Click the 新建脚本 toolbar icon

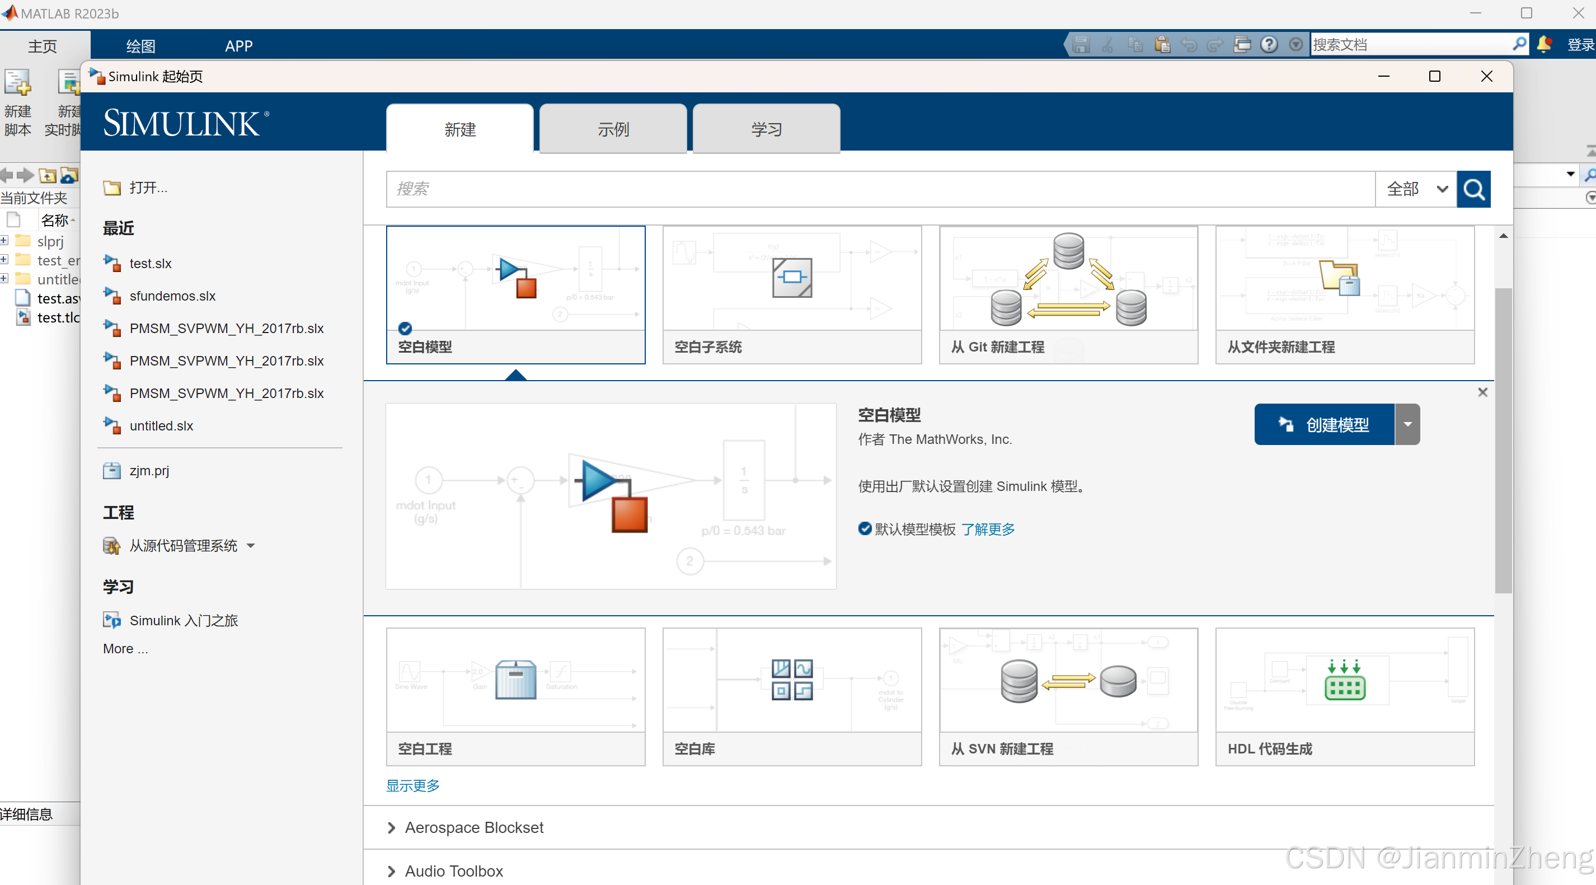tap(17, 85)
